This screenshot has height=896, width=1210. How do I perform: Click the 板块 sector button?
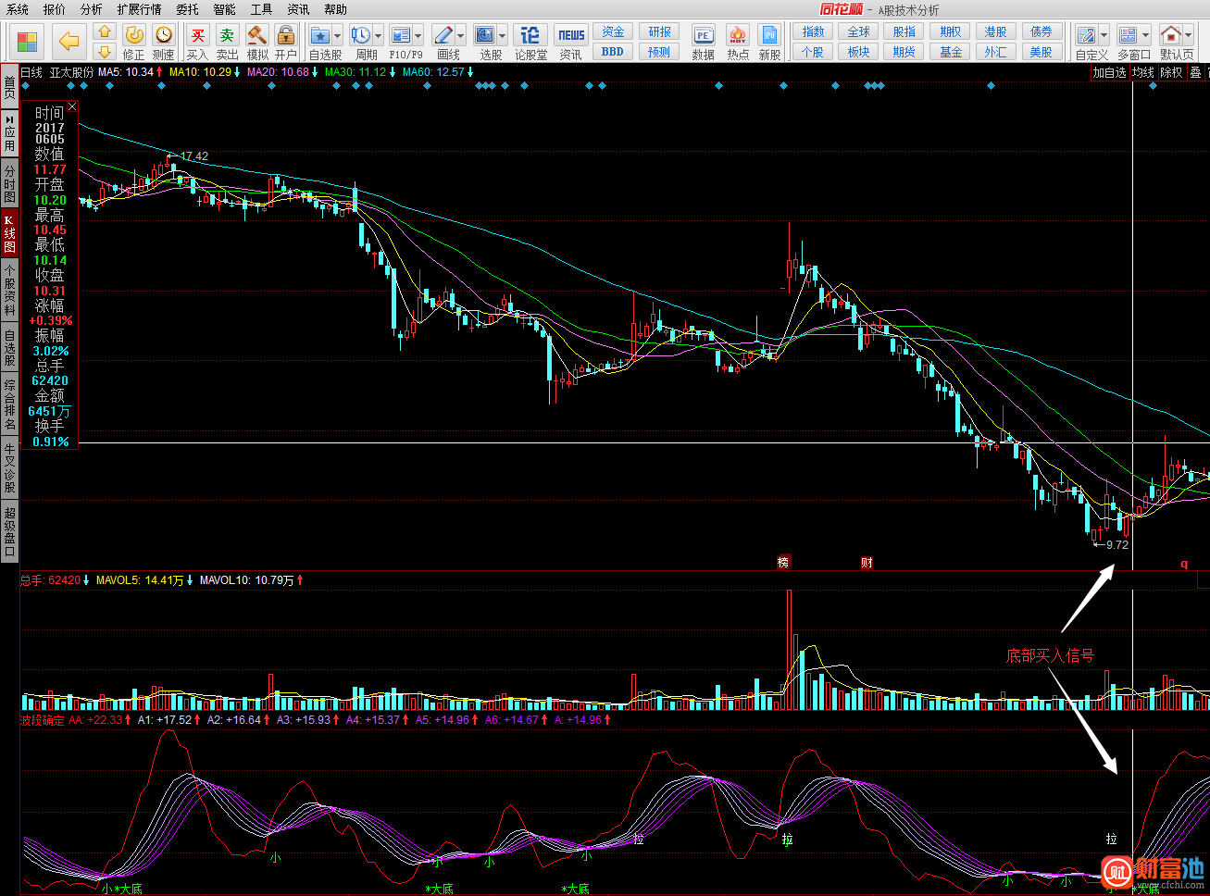(x=858, y=52)
